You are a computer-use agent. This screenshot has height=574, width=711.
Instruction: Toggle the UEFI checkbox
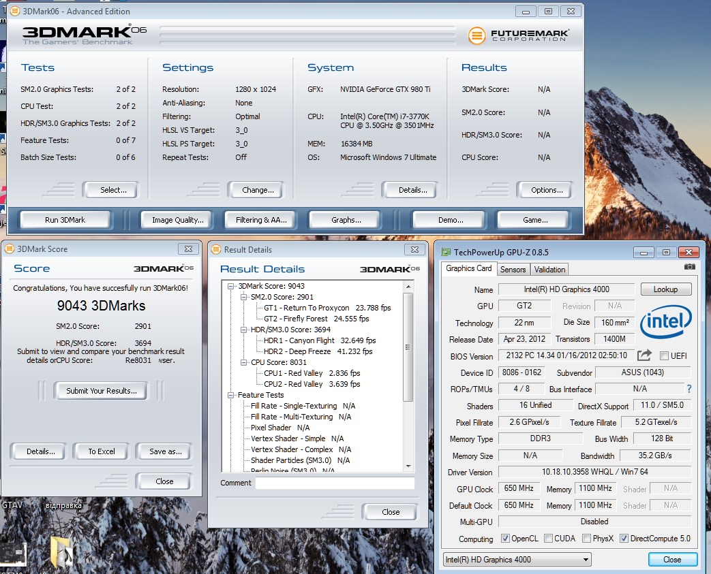click(665, 355)
